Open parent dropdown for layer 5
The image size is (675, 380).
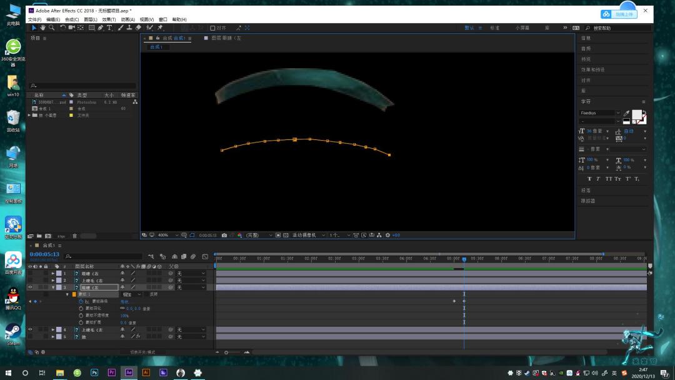[191, 336]
